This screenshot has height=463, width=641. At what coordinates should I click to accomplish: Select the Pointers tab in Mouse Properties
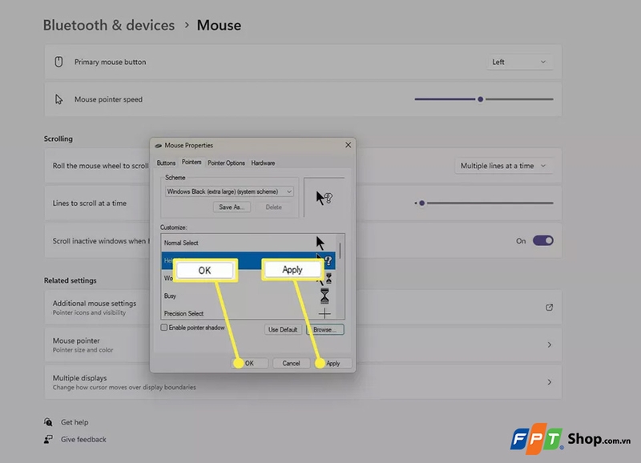[191, 163]
